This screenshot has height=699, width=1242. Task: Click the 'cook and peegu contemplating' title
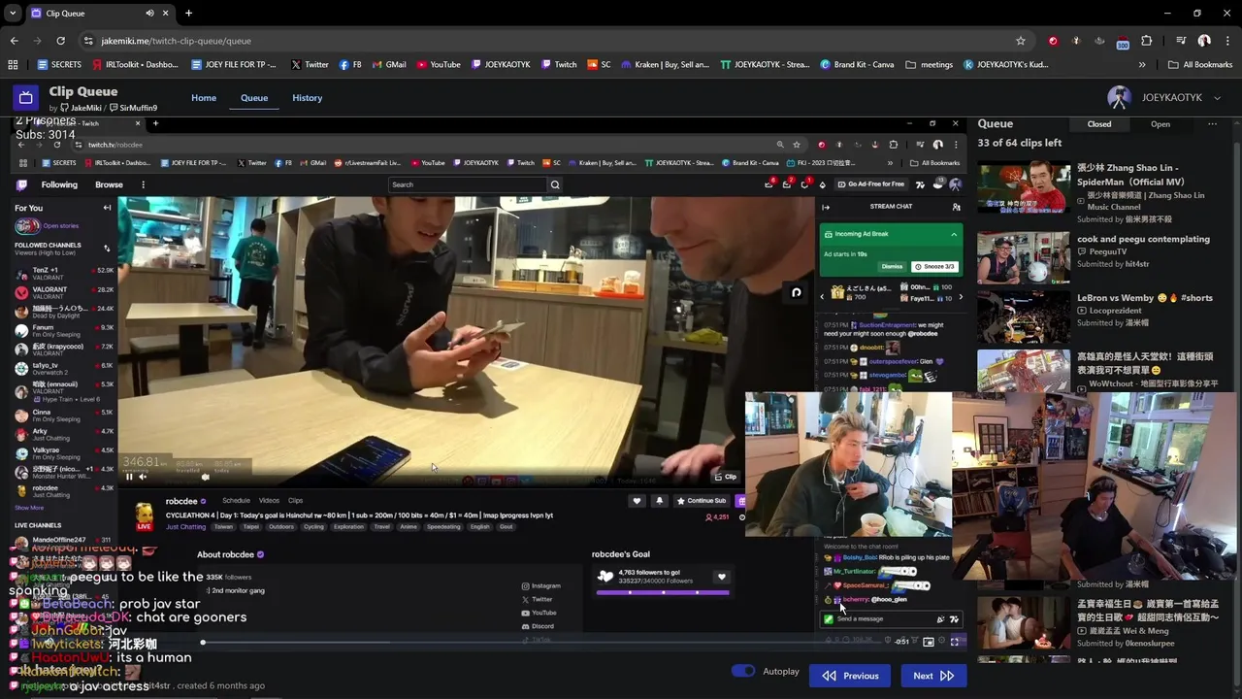pos(1143,239)
